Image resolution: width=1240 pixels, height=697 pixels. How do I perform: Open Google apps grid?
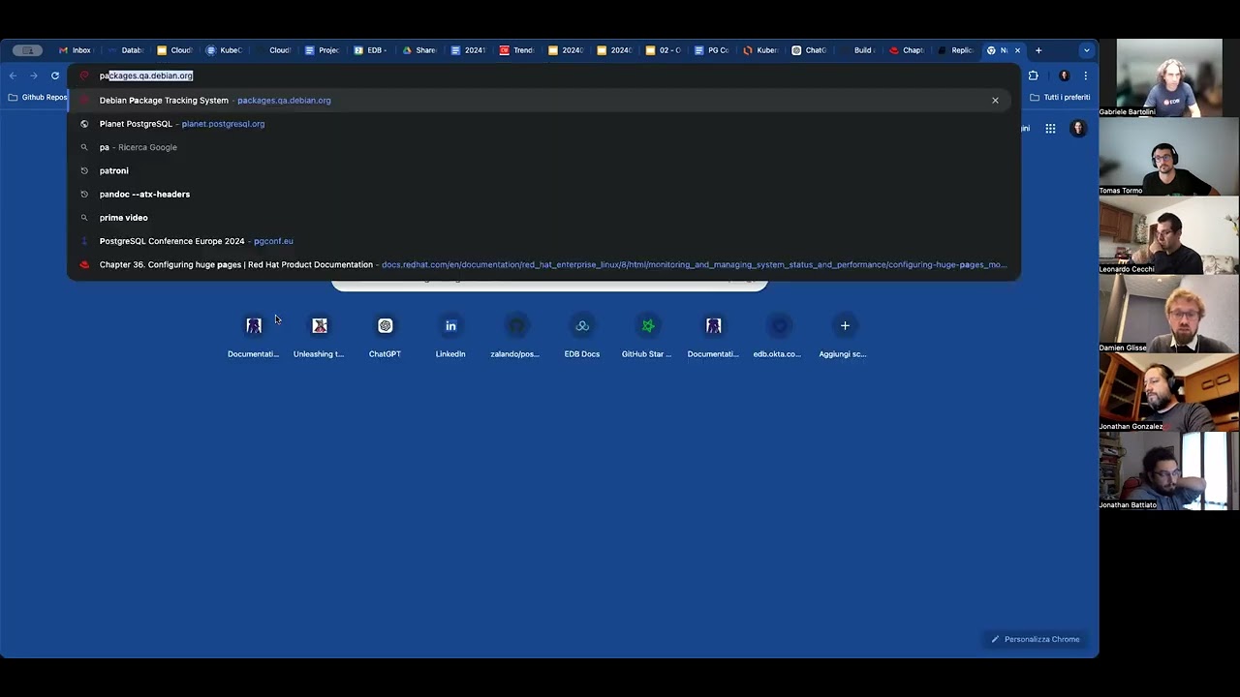1050,128
